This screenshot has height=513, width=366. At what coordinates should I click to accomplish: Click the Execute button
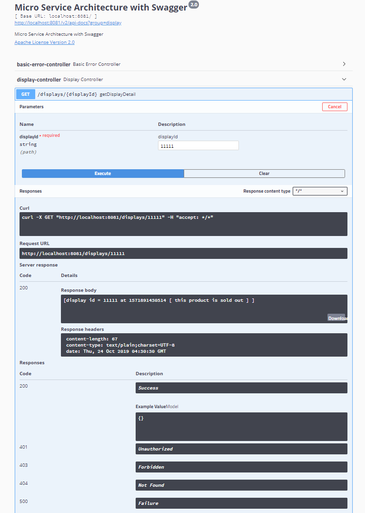click(x=103, y=174)
